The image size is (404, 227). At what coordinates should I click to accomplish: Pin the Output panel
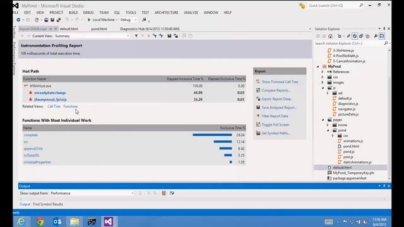point(384,186)
